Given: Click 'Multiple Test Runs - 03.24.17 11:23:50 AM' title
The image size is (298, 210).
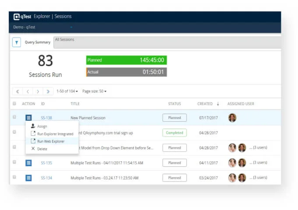Looking at the screenshot, I should tap(105, 178).
